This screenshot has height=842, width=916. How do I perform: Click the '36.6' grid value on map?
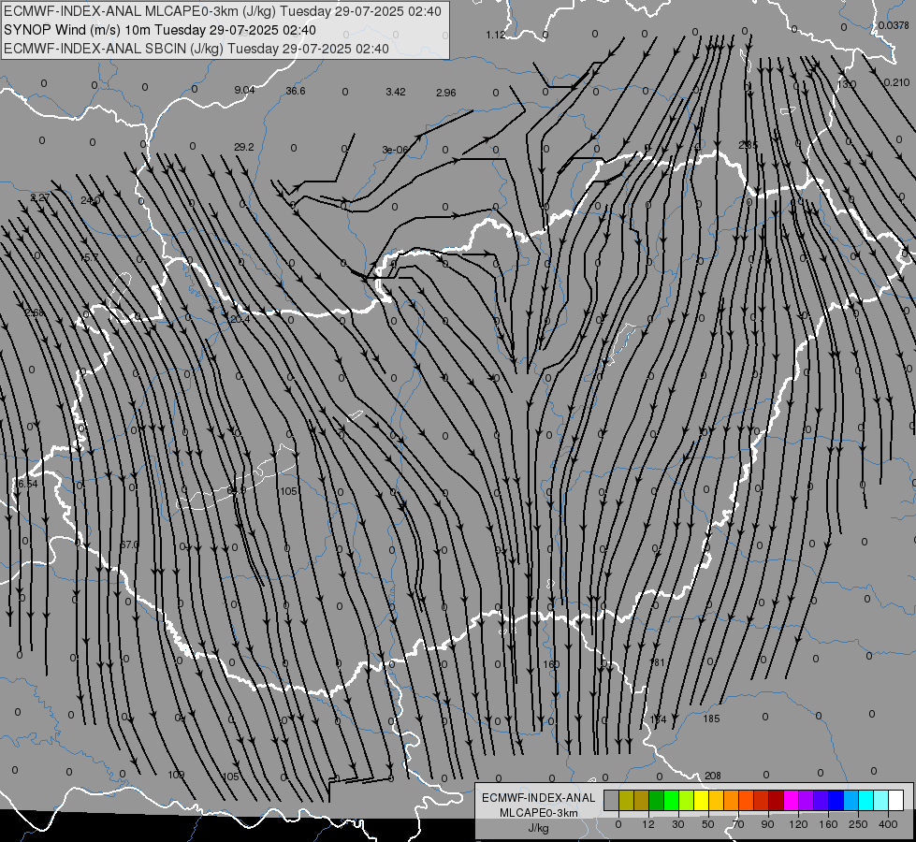(x=296, y=91)
